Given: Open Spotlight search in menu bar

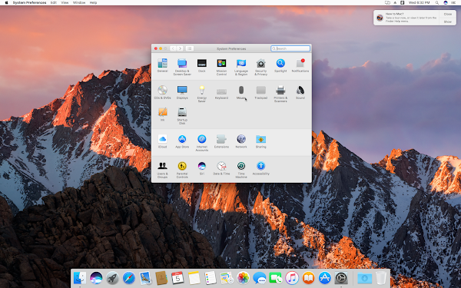Looking at the screenshot, I should [x=437, y=2].
